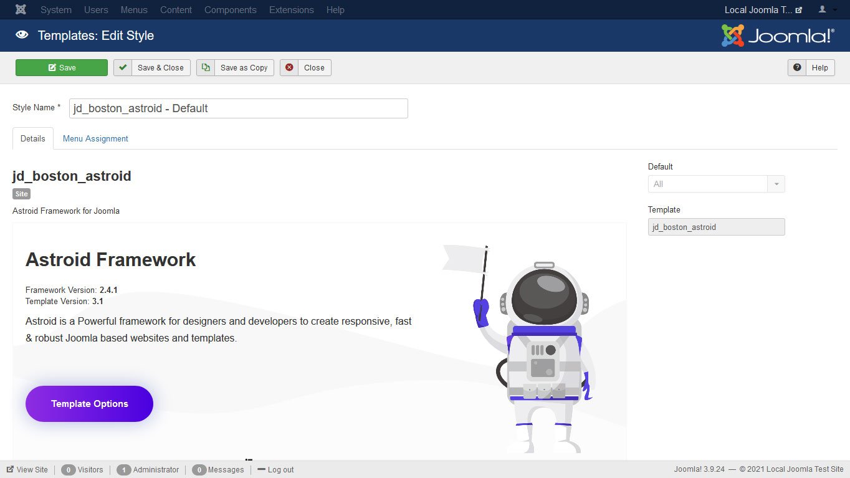Select the Details tab
The height and width of the screenshot is (478, 850).
click(33, 138)
